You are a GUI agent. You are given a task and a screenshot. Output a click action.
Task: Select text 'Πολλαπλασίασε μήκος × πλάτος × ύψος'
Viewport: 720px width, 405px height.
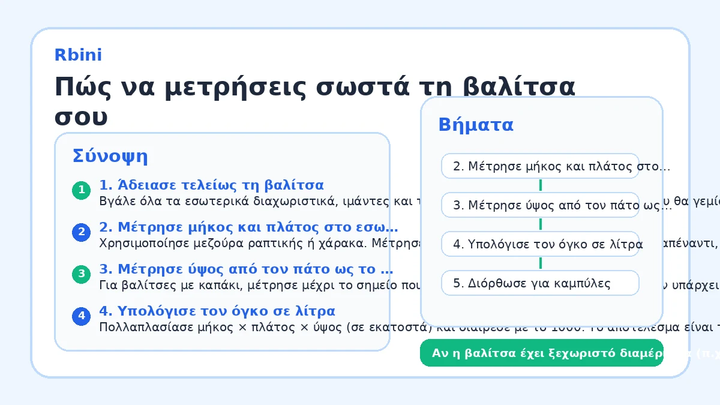pyautogui.click(x=221, y=327)
